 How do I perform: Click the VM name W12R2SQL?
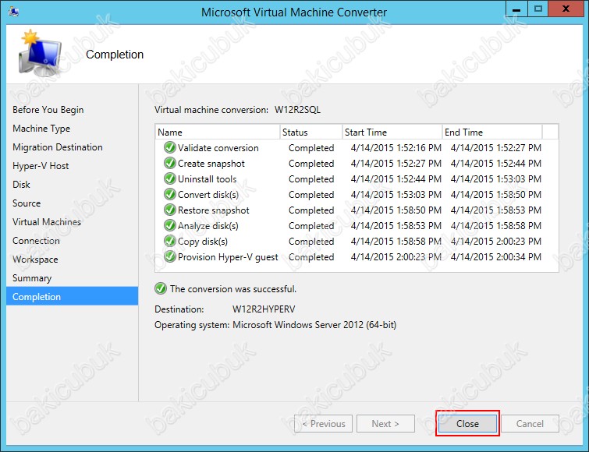click(x=297, y=110)
